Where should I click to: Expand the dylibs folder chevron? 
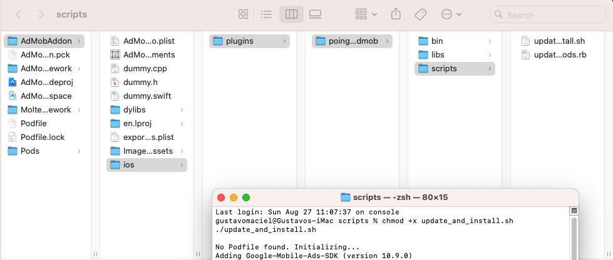182,110
